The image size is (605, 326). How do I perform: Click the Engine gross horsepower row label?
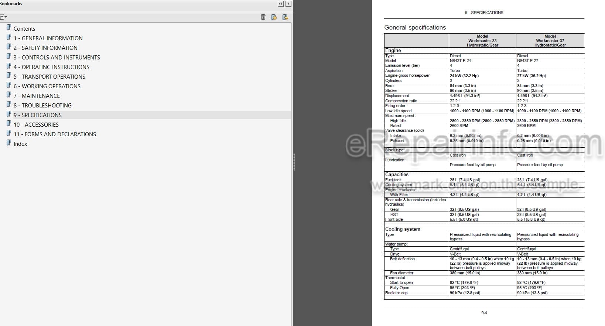[x=407, y=75]
